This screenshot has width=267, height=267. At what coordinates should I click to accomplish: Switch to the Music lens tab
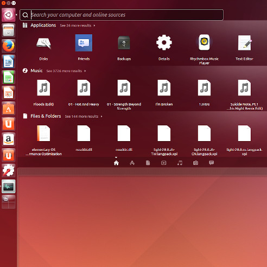point(180,163)
